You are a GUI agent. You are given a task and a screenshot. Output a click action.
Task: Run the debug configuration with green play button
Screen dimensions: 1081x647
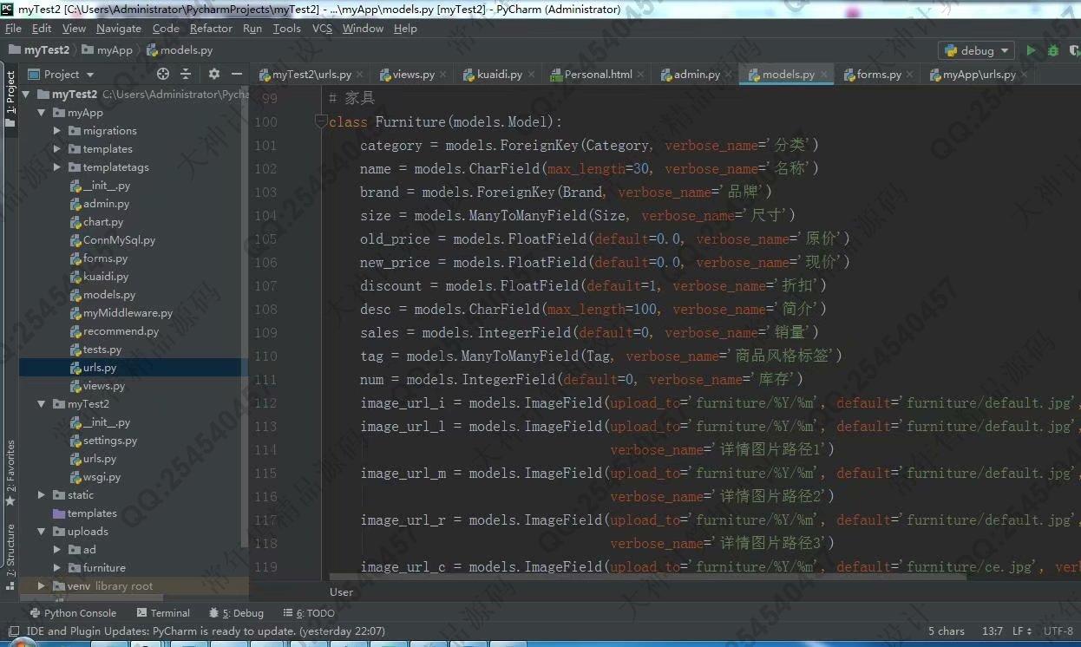point(1031,50)
